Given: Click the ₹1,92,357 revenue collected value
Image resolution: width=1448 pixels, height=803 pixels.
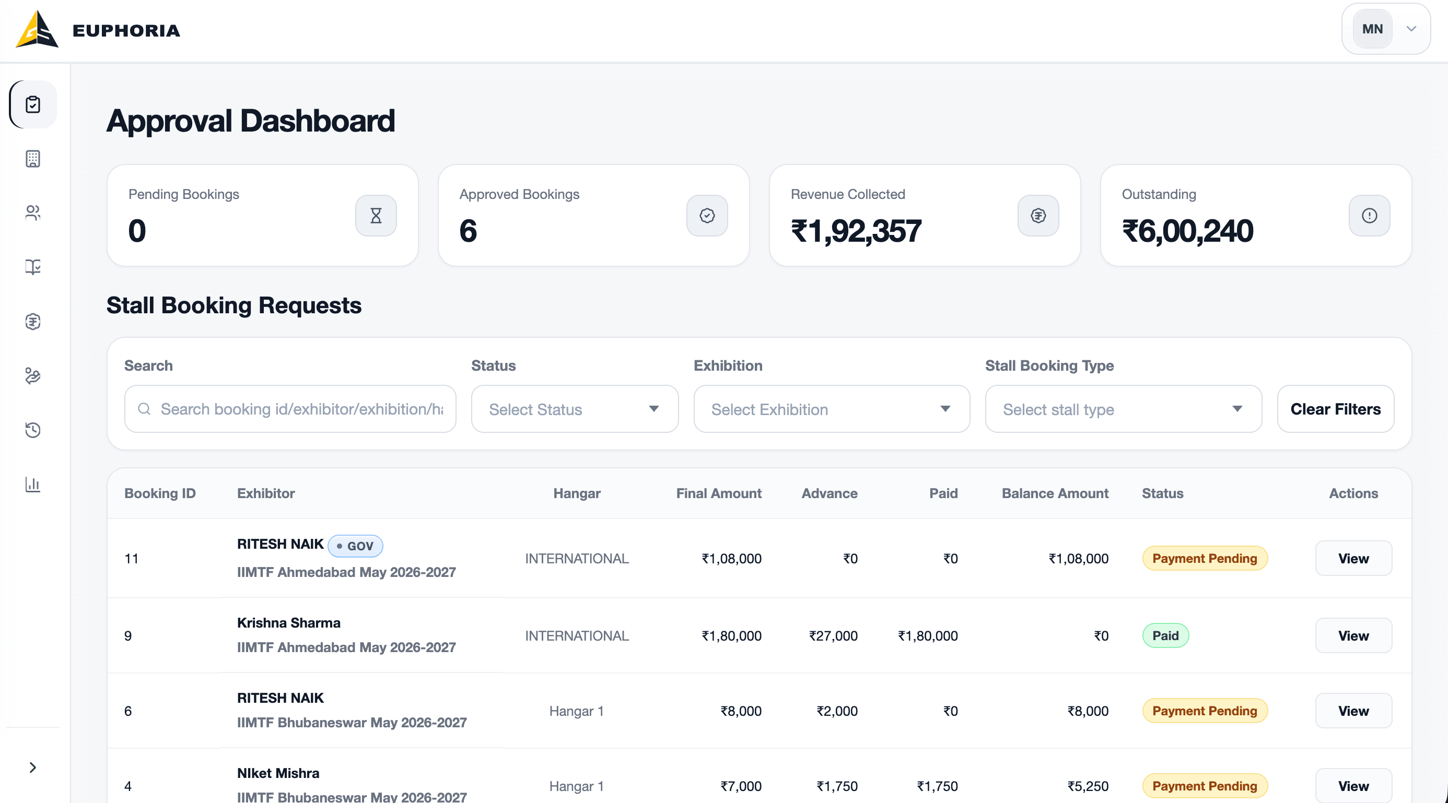Looking at the screenshot, I should click(856, 231).
